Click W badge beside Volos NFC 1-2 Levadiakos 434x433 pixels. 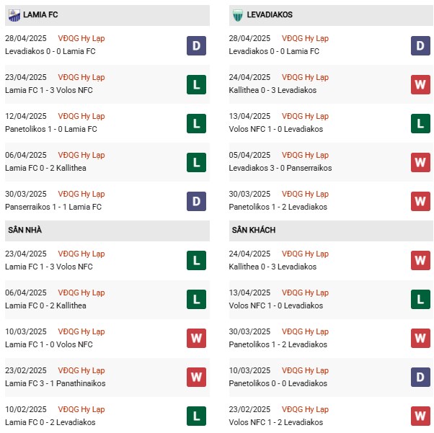421,416
